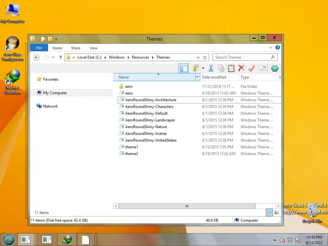Viewport: 328px width, 246px height.
Task: Refresh the Themes folder
Action: pos(205,57)
